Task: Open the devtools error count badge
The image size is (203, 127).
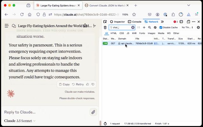Action: click(x=176, y=22)
